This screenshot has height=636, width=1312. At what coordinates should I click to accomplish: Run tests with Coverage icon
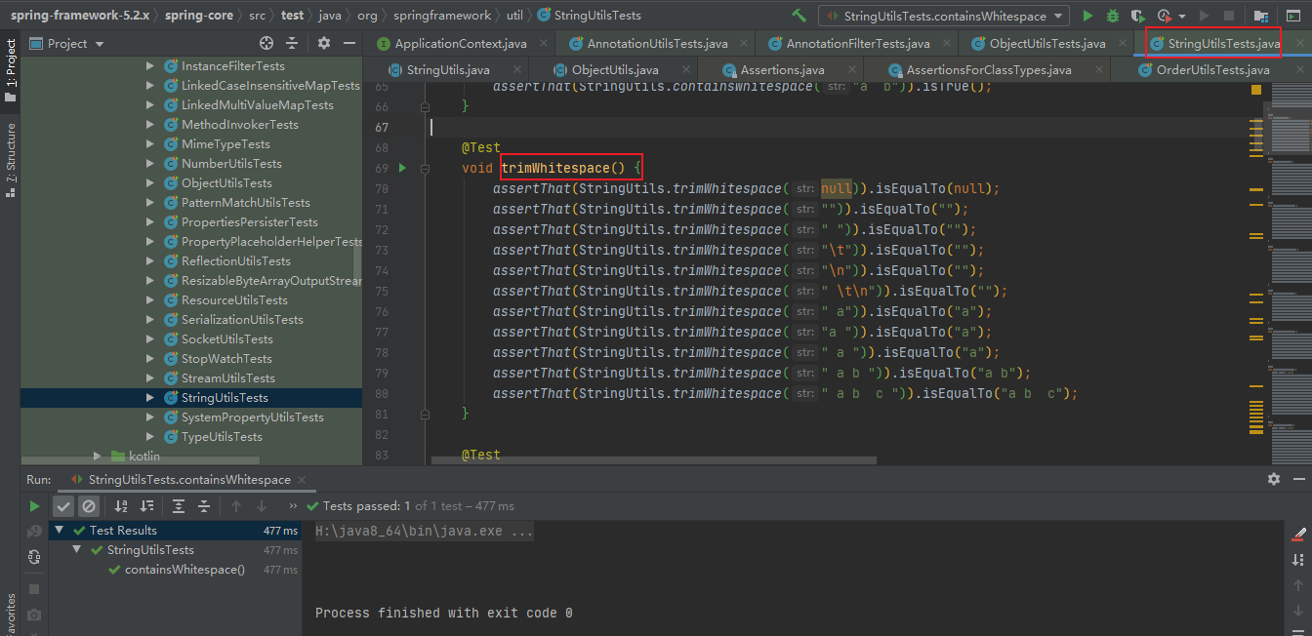point(1137,16)
